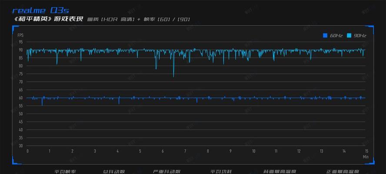Click the 1-minute tick on time axis
Viewport: 386px width, 174px height.
50,151
